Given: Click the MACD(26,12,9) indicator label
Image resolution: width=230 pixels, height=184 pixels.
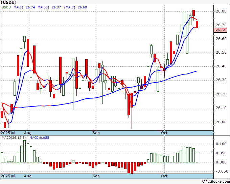Looking at the screenshot, I should (14, 138).
